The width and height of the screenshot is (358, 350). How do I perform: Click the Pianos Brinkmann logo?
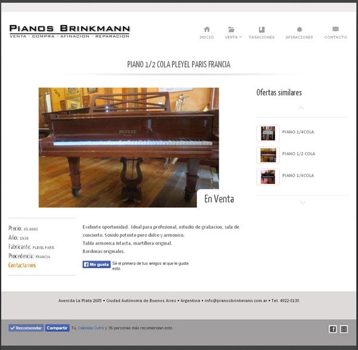[70, 31]
